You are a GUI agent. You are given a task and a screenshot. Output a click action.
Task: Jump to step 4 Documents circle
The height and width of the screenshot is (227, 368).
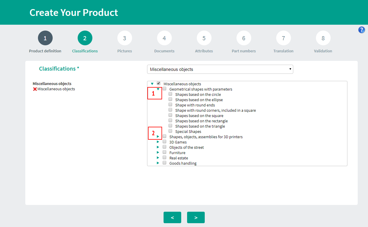click(x=164, y=38)
